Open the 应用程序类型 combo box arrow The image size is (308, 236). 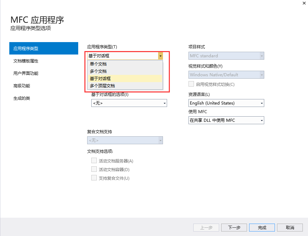pyautogui.click(x=160, y=56)
